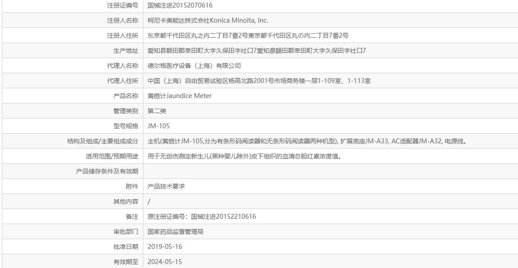Click the 备注 row label
Screen dimensions: 518x268
point(132,217)
